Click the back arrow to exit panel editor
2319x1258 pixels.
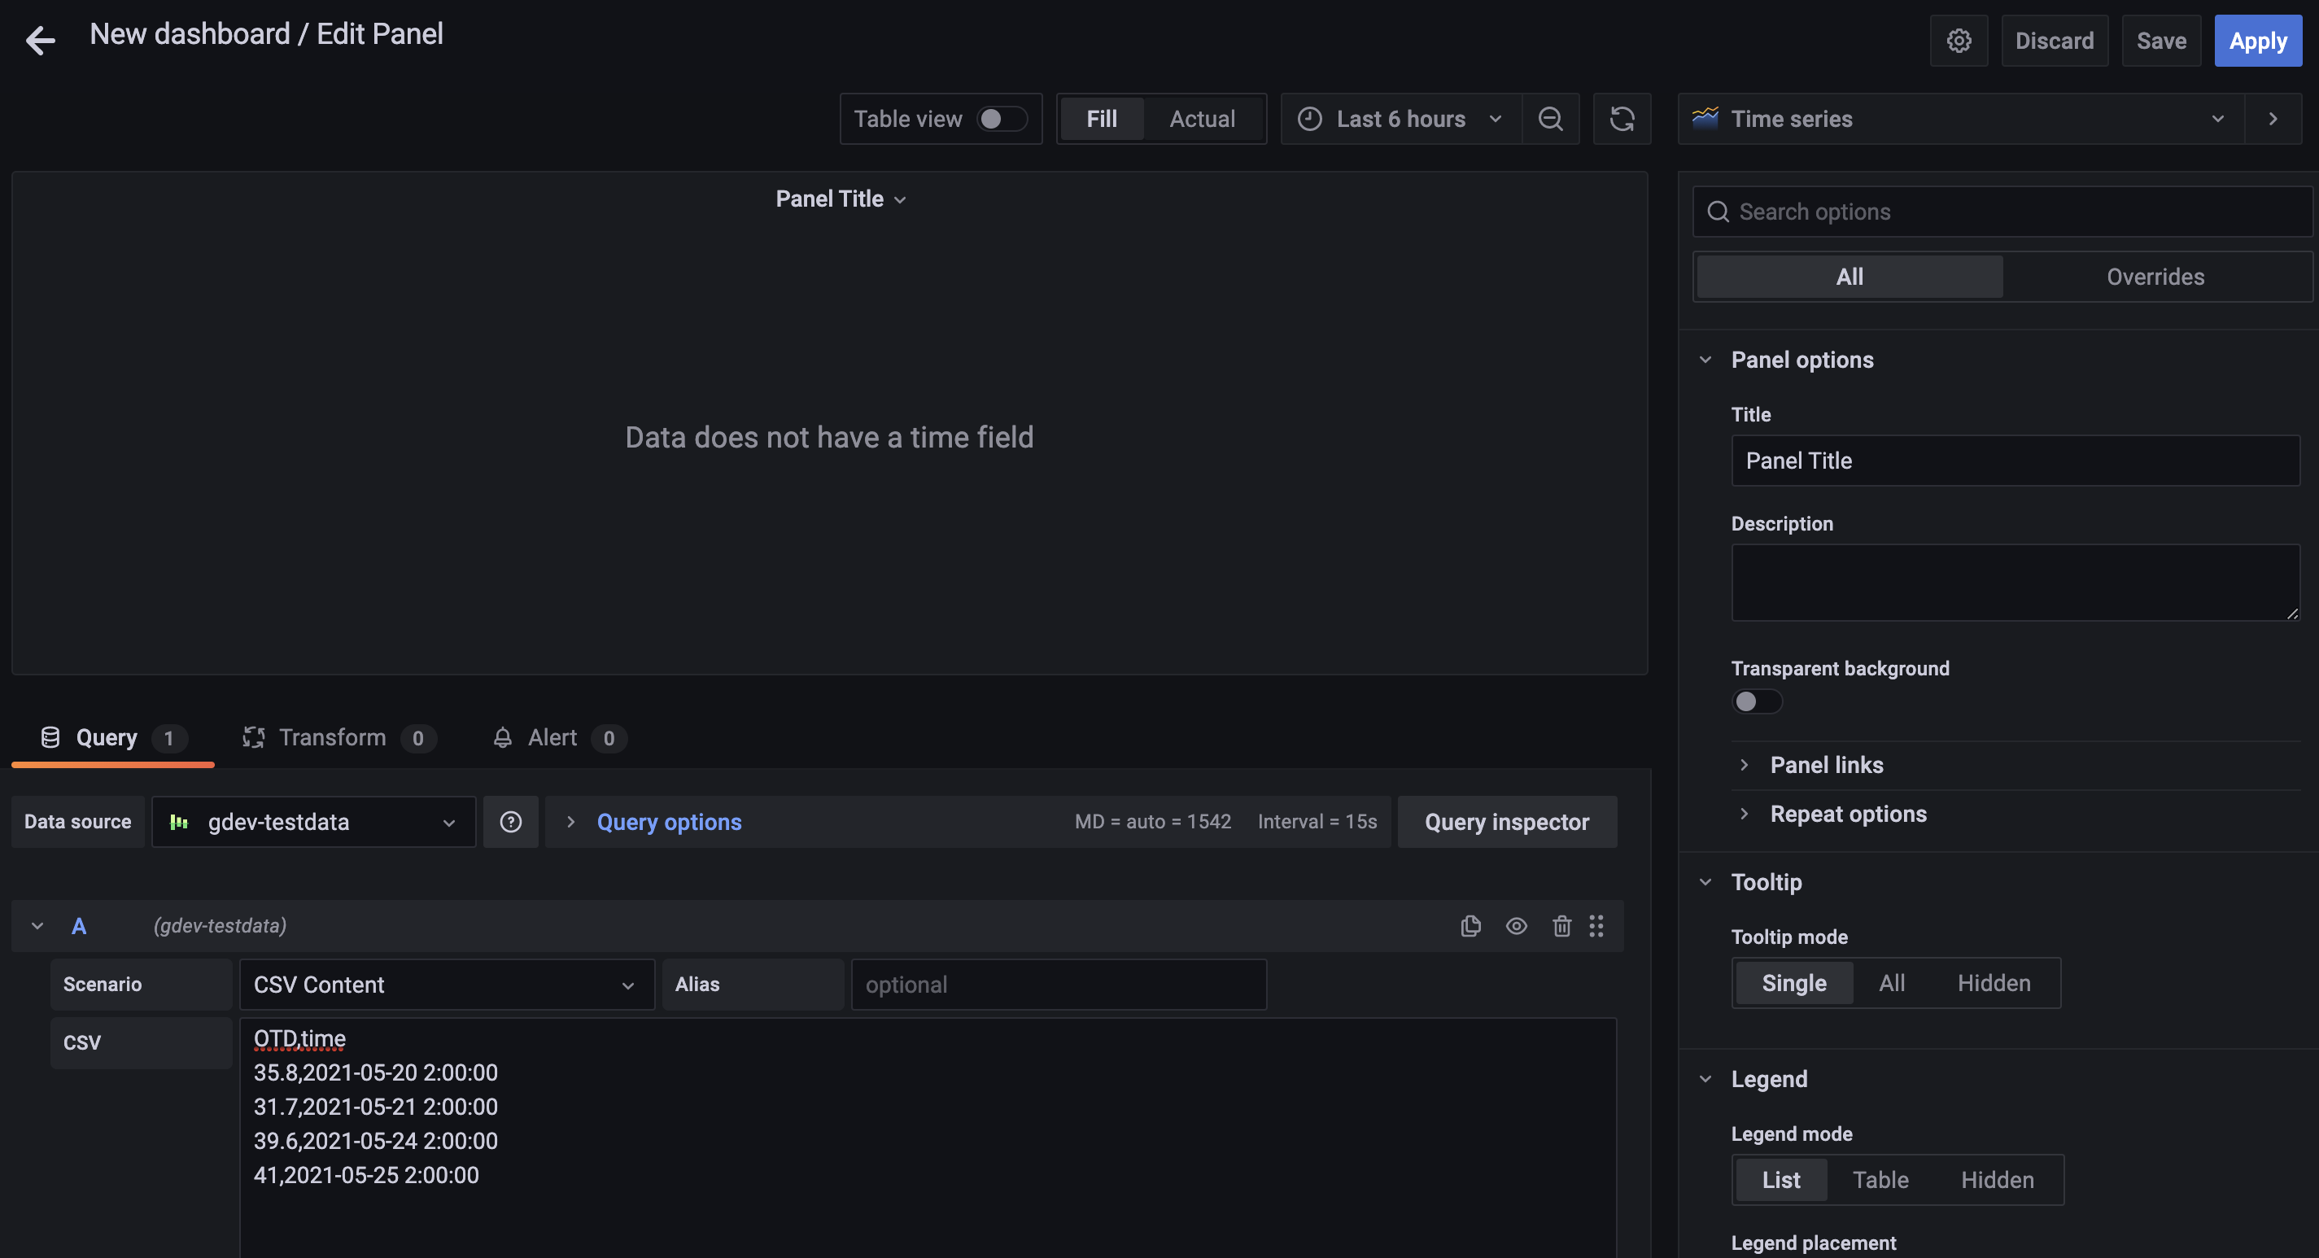click(41, 40)
